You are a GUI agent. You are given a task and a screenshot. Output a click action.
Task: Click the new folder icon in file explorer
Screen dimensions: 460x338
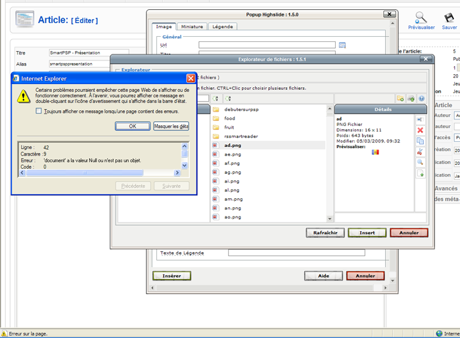click(x=400, y=98)
